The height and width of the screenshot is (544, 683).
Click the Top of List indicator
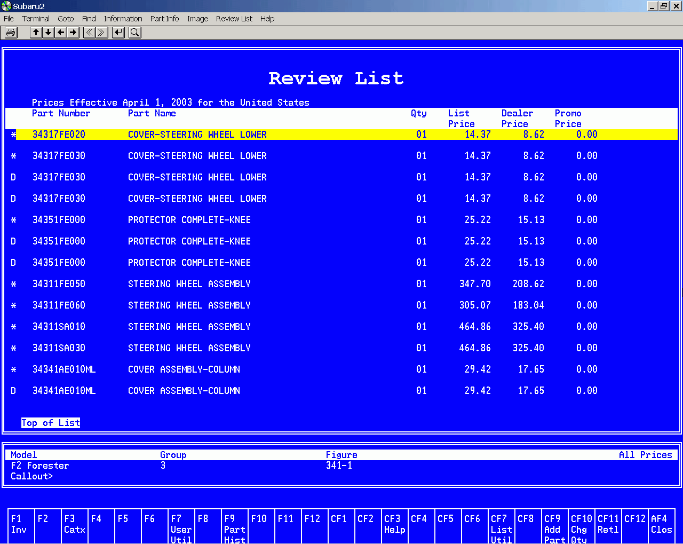[51, 423]
